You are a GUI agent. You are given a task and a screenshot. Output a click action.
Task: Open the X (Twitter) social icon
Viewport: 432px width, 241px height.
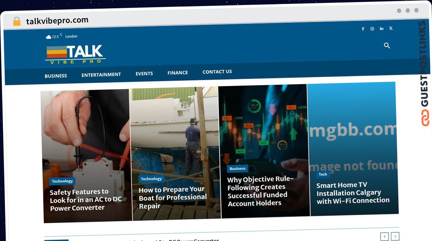pos(391,28)
